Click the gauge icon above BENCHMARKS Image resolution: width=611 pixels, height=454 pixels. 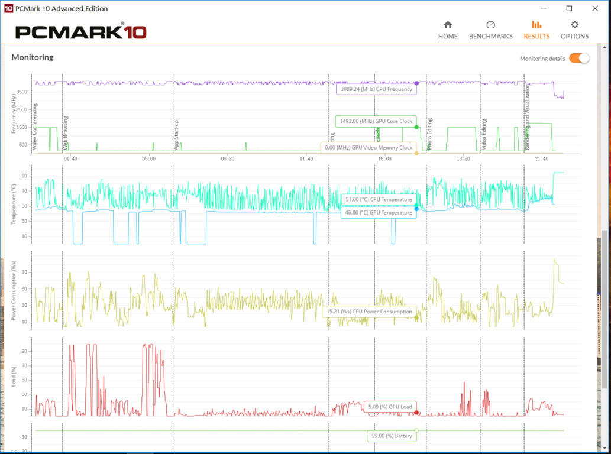490,25
